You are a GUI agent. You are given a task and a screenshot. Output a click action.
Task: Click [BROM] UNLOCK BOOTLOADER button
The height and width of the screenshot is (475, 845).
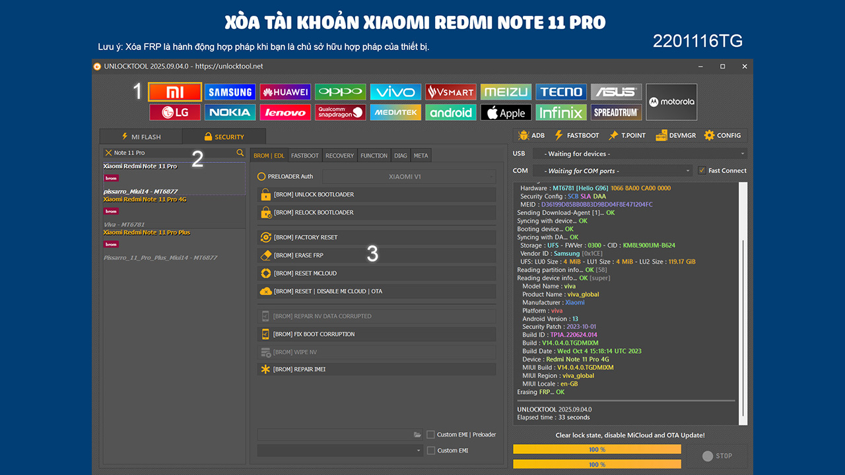376,195
